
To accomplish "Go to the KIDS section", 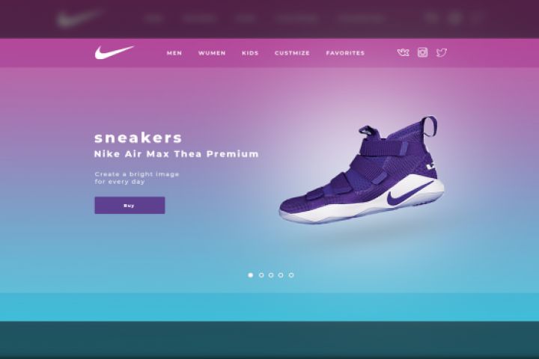I will tap(250, 53).
